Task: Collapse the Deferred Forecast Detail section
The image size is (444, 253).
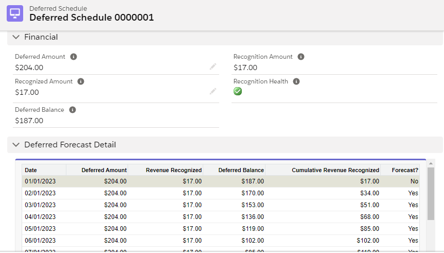Action: [x=16, y=145]
